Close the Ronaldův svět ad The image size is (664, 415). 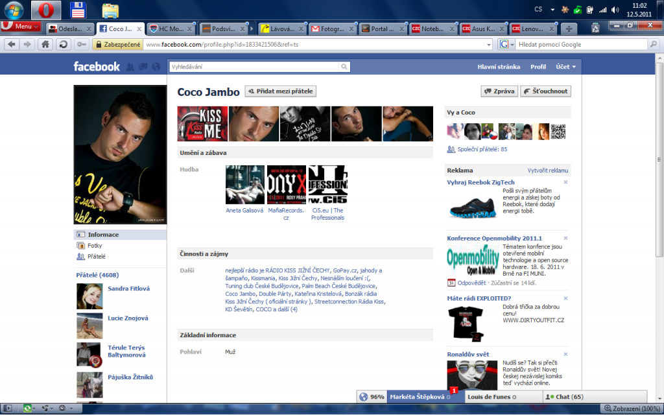pos(565,354)
